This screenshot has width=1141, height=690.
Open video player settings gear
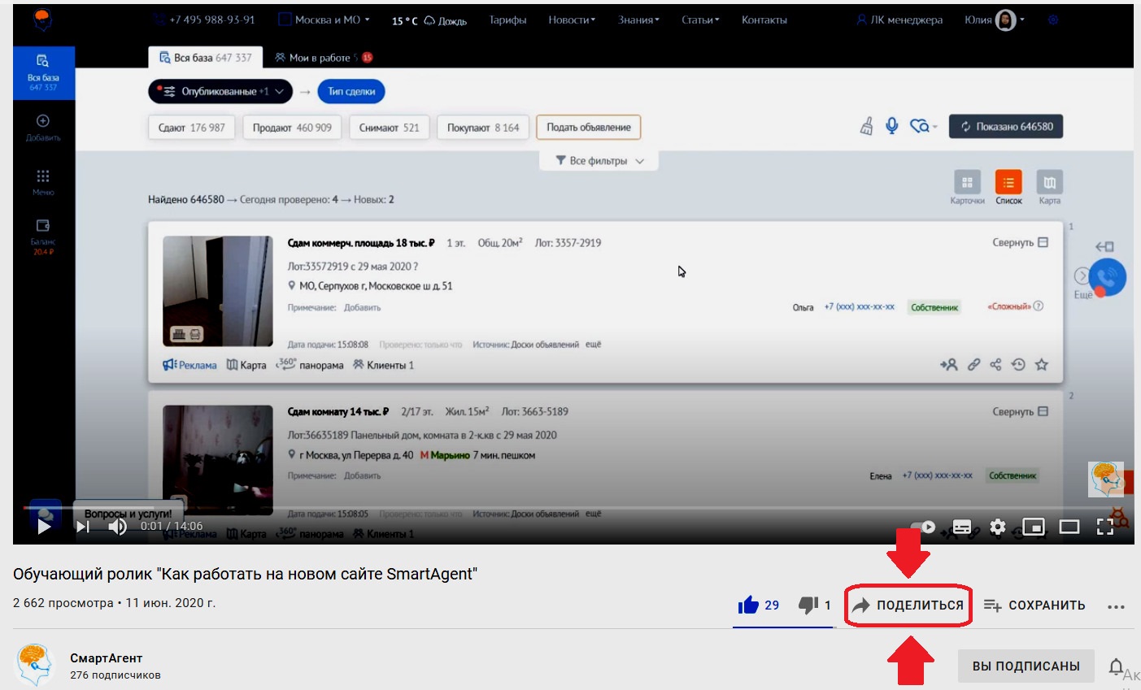click(x=998, y=527)
